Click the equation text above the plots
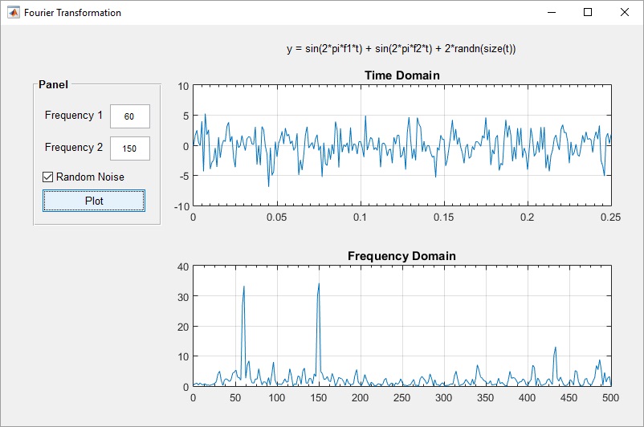Viewport: 644px width, 427px height. click(x=401, y=49)
